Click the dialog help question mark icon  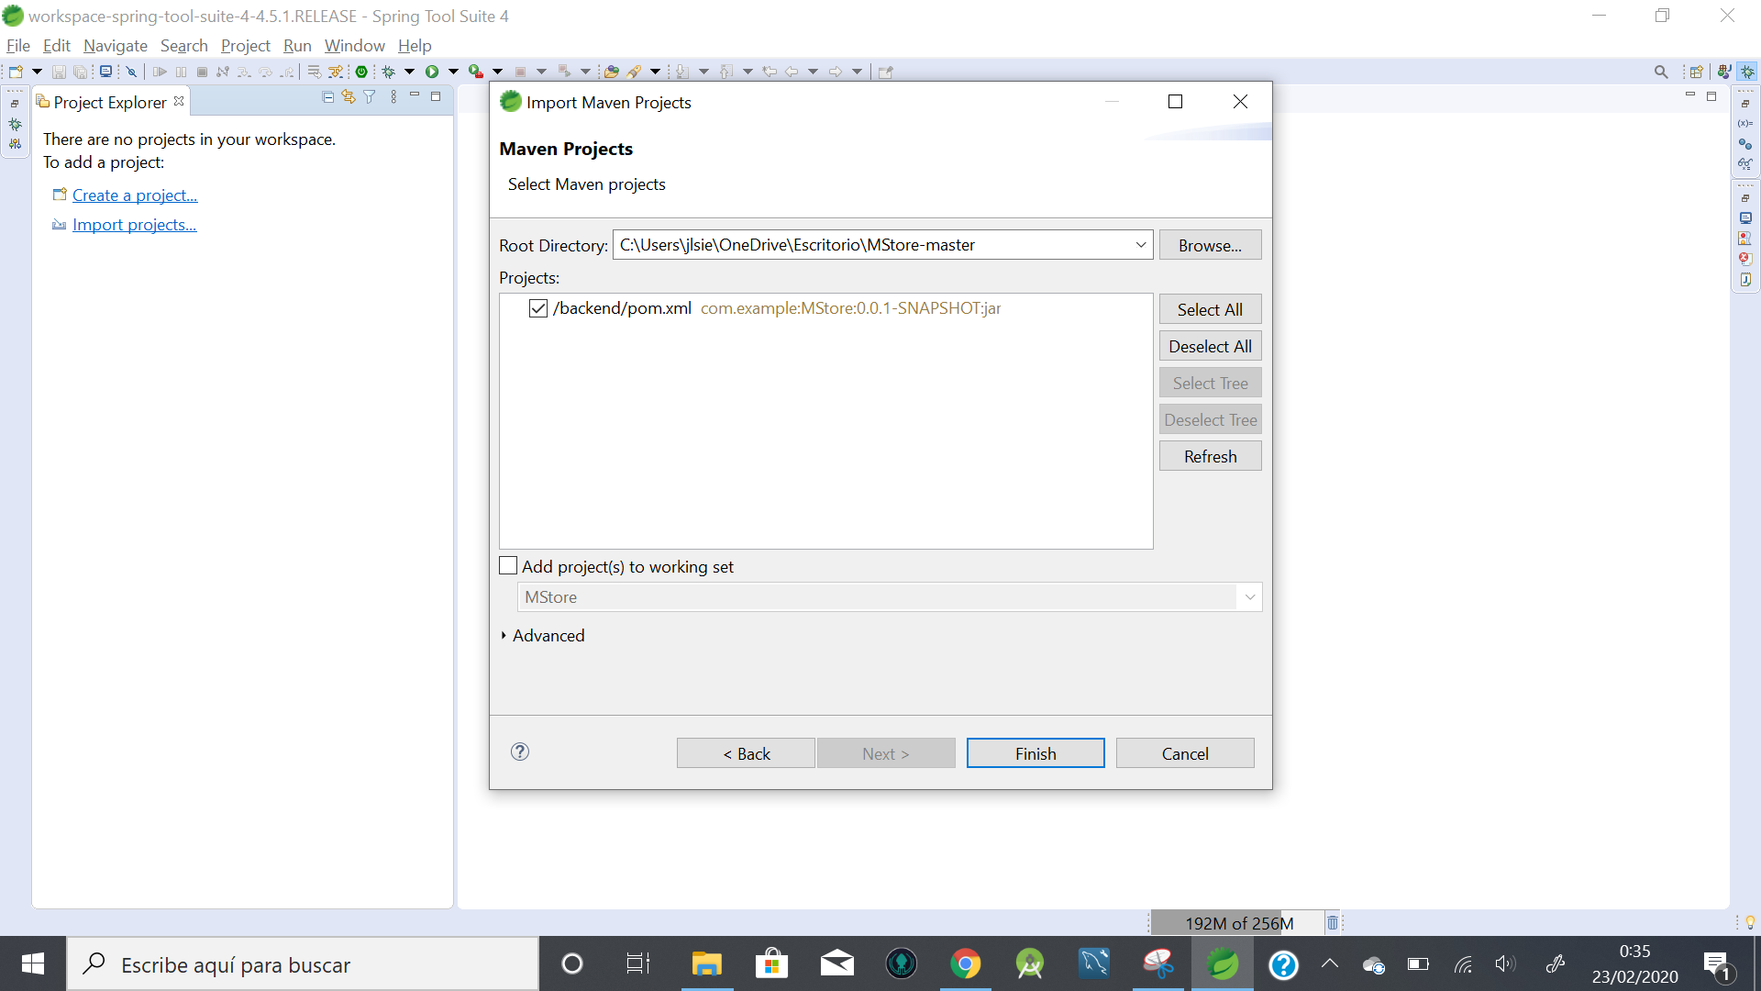pyautogui.click(x=520, y=752)
